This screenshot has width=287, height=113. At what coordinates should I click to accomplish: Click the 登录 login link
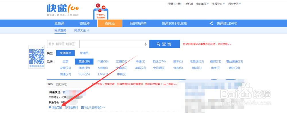pos(170,4)
